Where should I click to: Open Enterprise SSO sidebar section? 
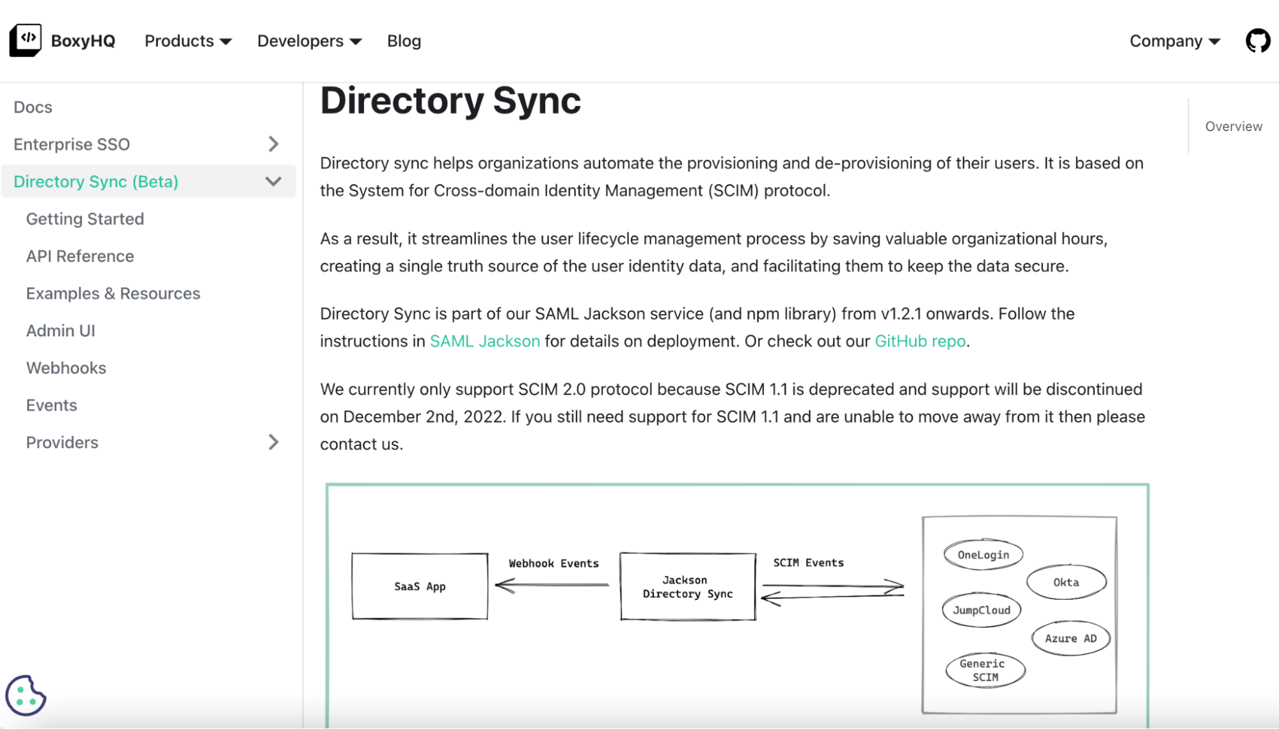click(x=72, y=144)
